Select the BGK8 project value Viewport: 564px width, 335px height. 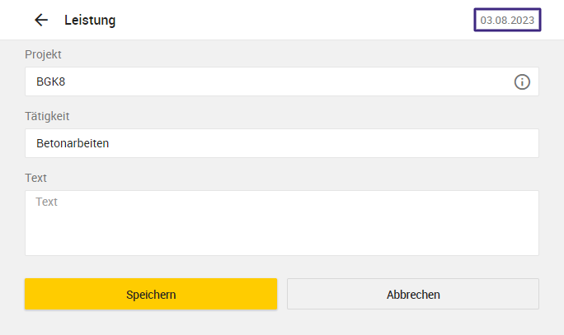(51, 81)
